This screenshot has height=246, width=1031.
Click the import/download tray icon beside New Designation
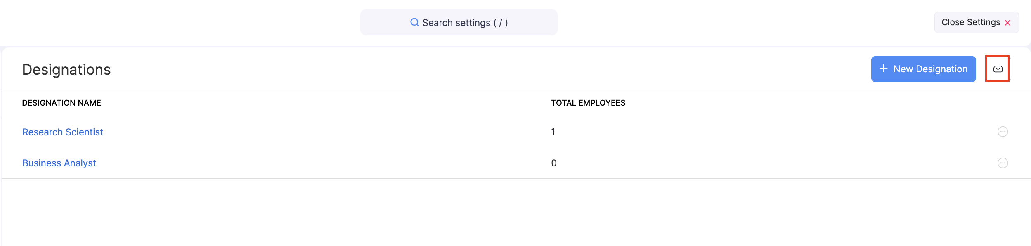pyautogui.click(x=998, y=69)
